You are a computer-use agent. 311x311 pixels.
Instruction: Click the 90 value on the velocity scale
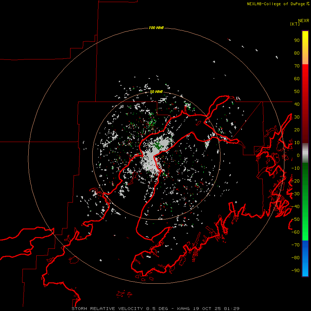[297, 40]
